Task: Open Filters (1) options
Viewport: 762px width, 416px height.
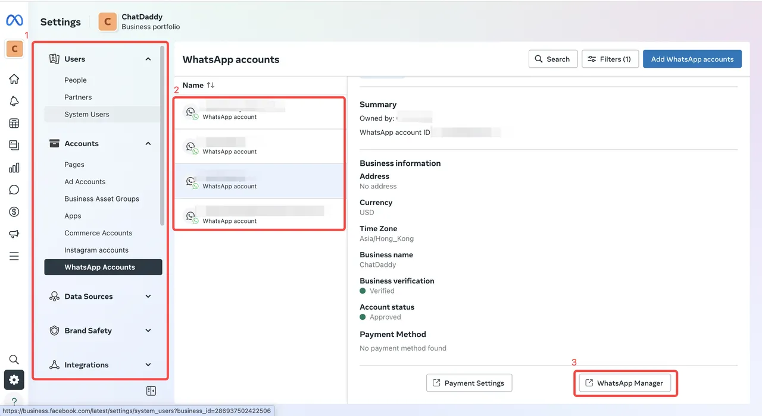Action: point(610,59)
